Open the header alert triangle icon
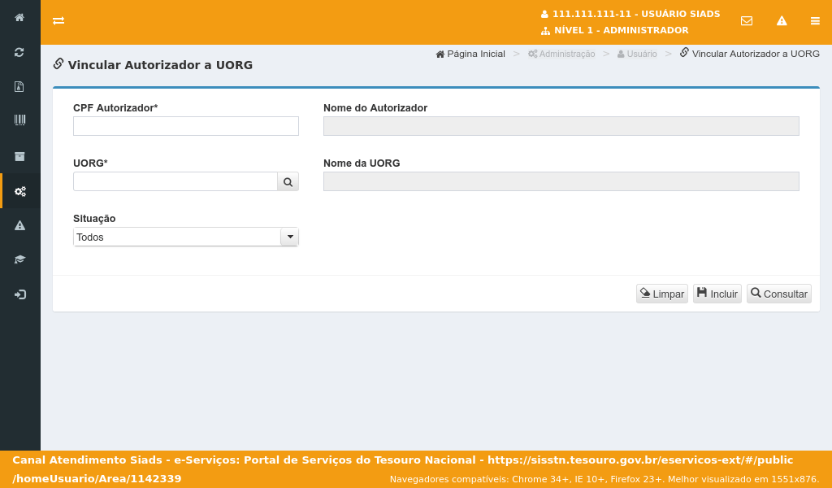Image resolution: width=832 pixels, height=488 pixels. pyautogui.click(x=782, y=20)
